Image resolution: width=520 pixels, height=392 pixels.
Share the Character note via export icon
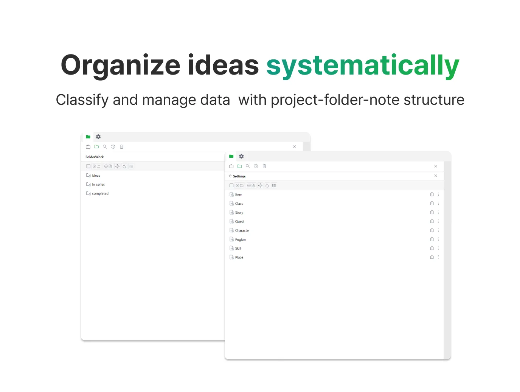coord(432,230)
